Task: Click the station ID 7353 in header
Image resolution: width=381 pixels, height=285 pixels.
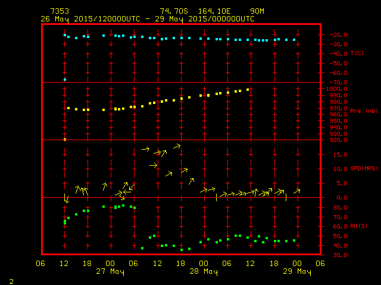Action: pyautogui.click(x=60, y=11)
